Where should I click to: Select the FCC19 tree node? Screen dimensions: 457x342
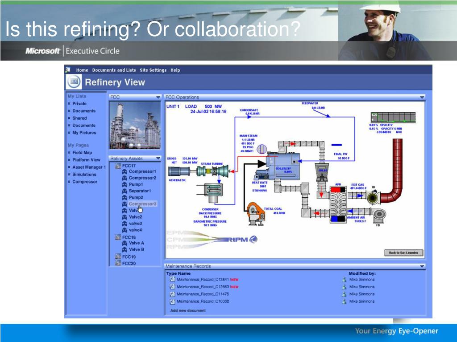[129, 257]
